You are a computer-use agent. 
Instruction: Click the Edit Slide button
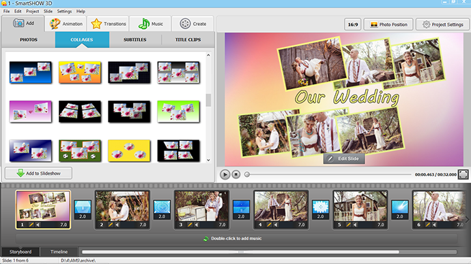344,159
